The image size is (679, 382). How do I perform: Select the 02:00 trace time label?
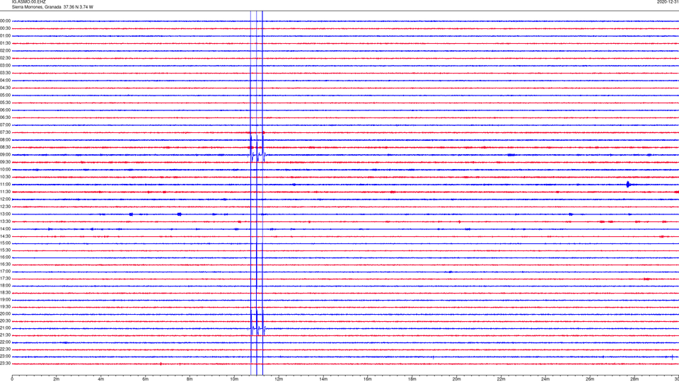point(5,51)
